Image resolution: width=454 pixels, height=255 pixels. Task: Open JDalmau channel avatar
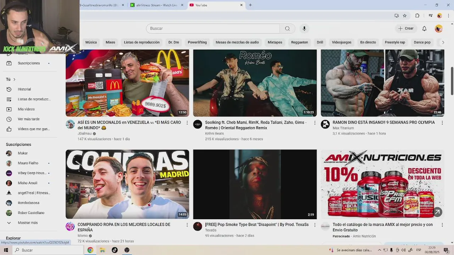coord(70,124)
